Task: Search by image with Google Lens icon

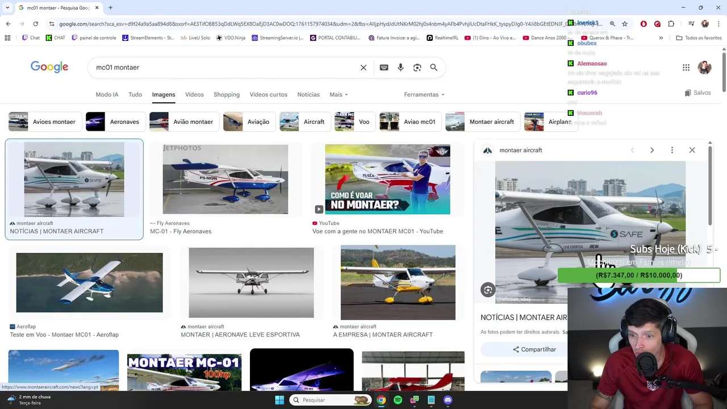Action: [417, 68]
